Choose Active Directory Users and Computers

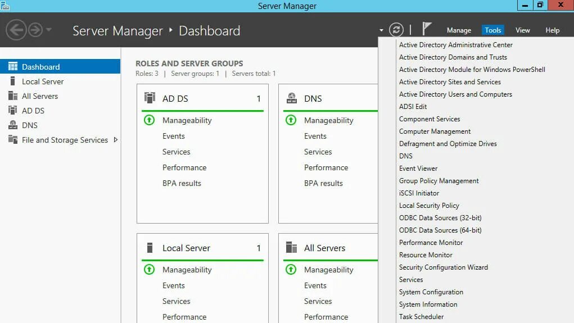tap(455, 94)
